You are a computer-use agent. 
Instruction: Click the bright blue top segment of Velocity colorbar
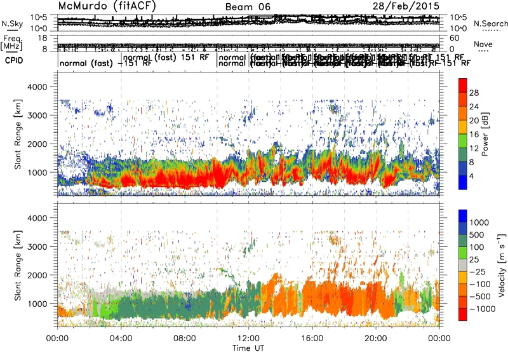pyautogui.click(x=463, y=216)
